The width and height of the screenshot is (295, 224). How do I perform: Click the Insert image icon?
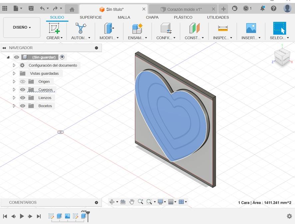251,28
